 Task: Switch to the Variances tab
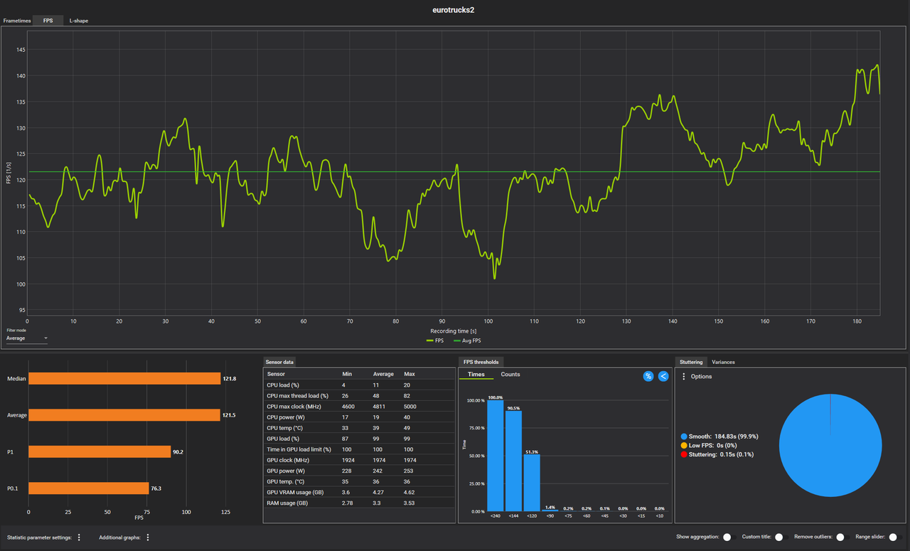click(723, 362)
